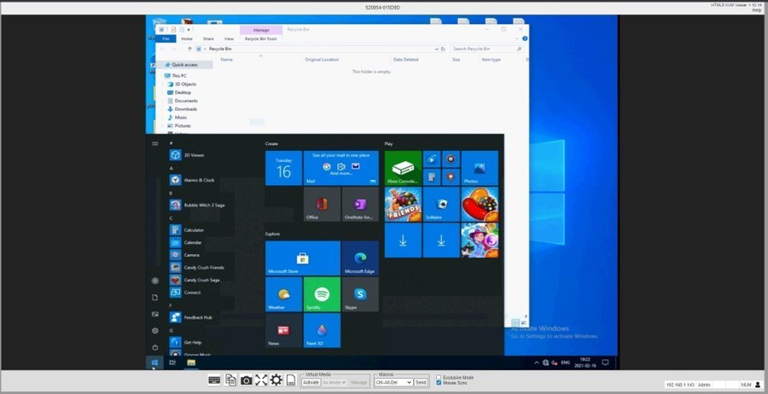Open KVM settings gear icon
Screen dimensions: 768x394
(x=276, y=380)
